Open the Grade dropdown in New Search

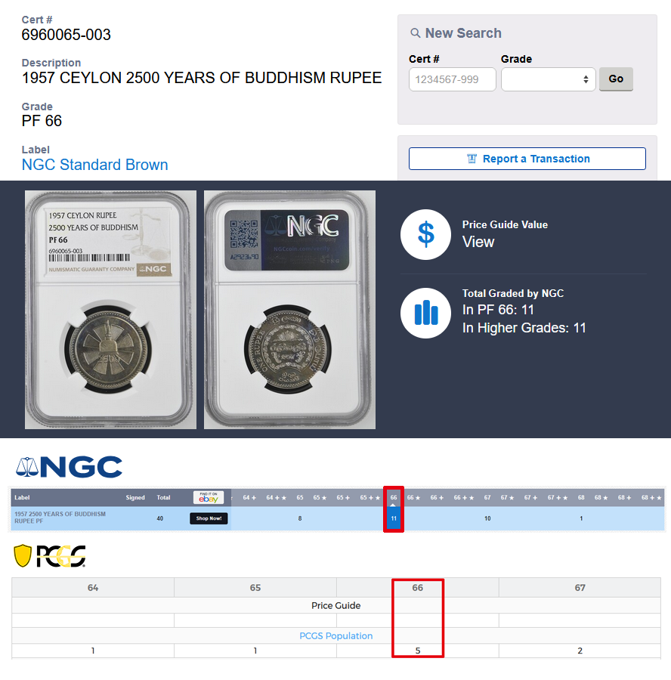(549, 79)
